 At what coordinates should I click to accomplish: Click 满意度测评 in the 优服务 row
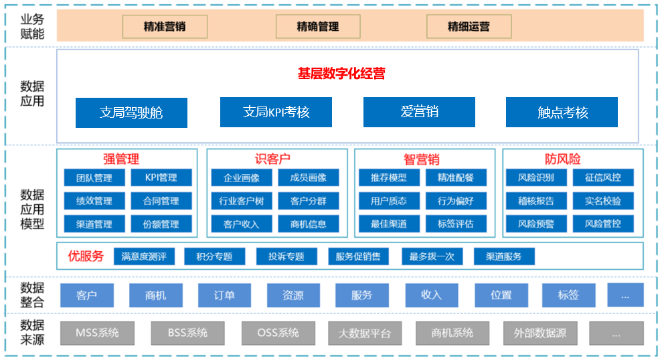point(144,257)
